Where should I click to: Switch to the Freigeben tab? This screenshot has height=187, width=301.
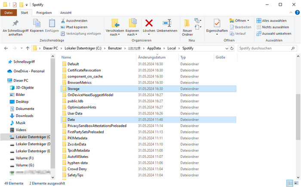[x=44, y=12]
